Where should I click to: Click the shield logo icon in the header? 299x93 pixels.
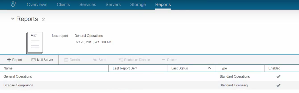click(x=13, y=5)
